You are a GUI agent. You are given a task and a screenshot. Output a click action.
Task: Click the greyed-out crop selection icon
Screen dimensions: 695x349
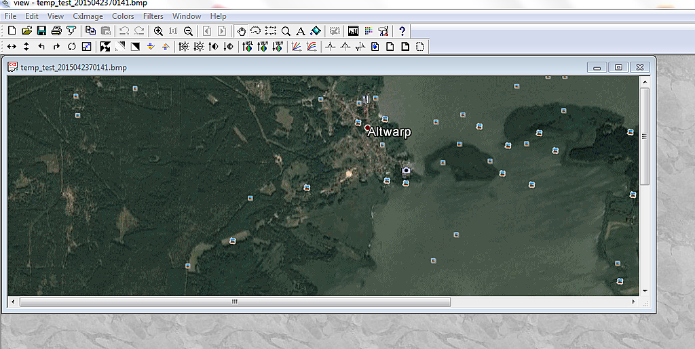coord(335,31)
